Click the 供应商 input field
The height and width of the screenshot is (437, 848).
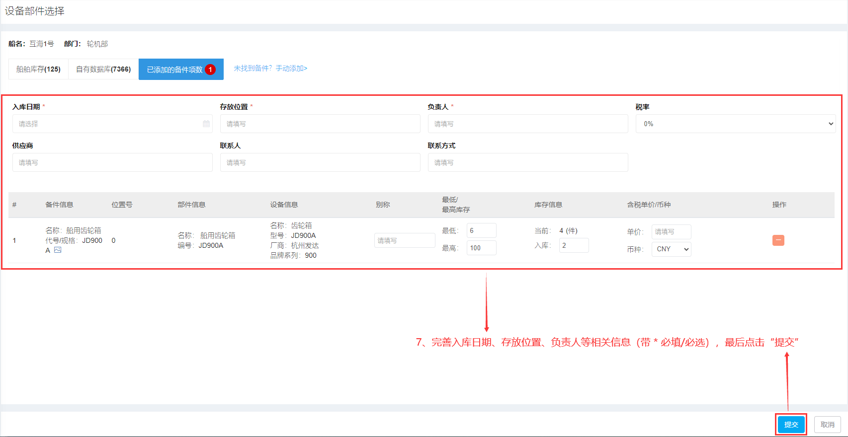point(112,162)
